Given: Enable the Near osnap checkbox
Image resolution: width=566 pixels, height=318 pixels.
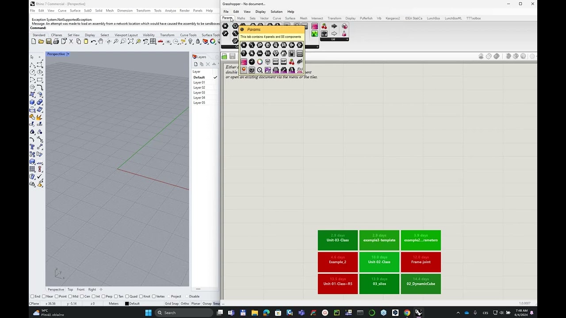Looking at the screenshot, I should (44, 296).
